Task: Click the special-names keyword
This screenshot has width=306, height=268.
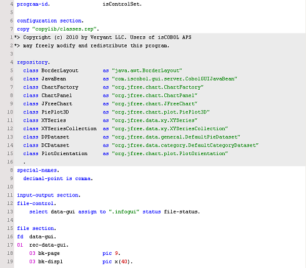Action: tap(37, 170)
